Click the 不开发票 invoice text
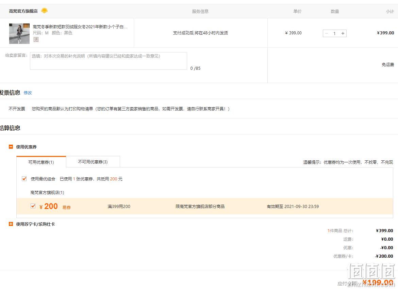Image resolution: width=398 pixels, height=290 pixels. (17, 109)
